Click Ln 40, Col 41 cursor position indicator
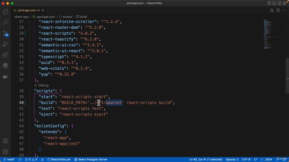Viewport: 289px width, 162px height. pyautogui.click(x=206, y=159)
